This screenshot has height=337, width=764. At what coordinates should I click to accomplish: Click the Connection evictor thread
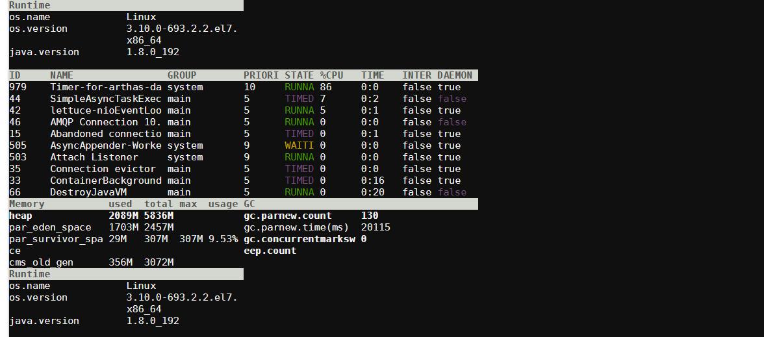pos(103,169)
